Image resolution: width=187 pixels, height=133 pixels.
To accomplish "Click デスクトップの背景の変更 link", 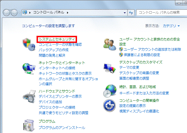I will (139, 73).
